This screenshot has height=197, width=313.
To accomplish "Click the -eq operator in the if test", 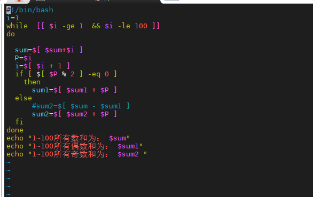I will [94, 74].
